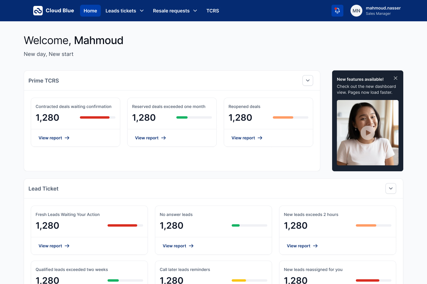This screenshot has width=427, height=284.
Task: Click the green progress bar in Reserved deals card
Action: [x=194, y=117]
